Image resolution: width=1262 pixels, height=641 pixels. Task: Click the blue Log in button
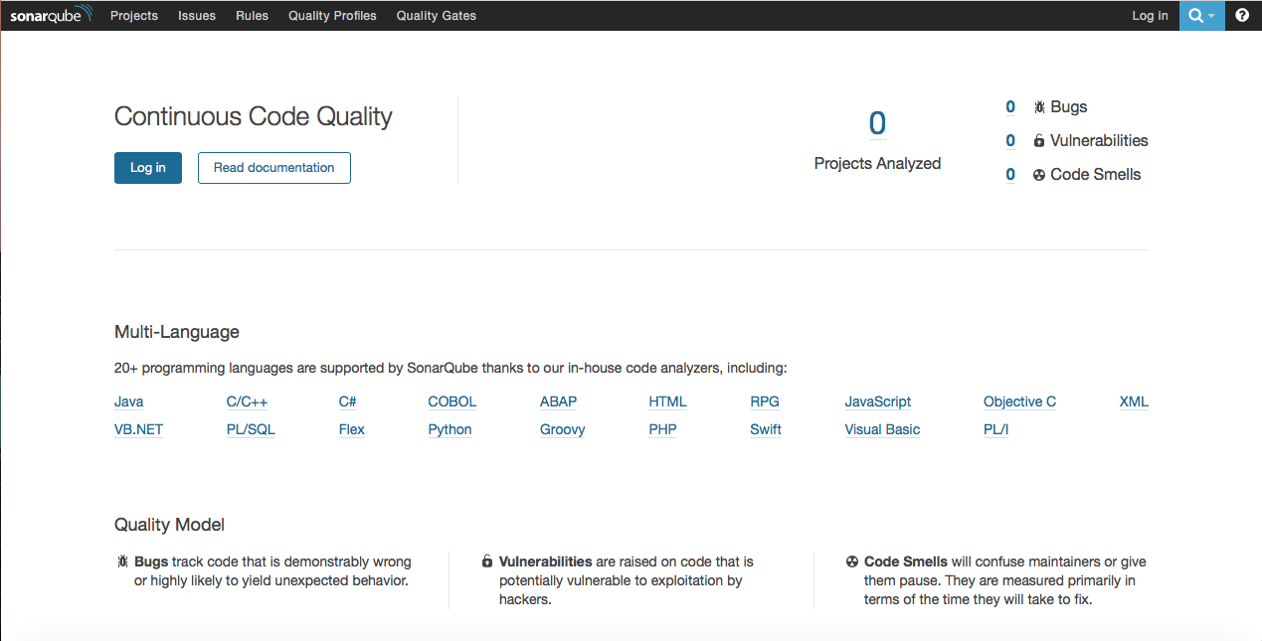click(x=148, y=168)
